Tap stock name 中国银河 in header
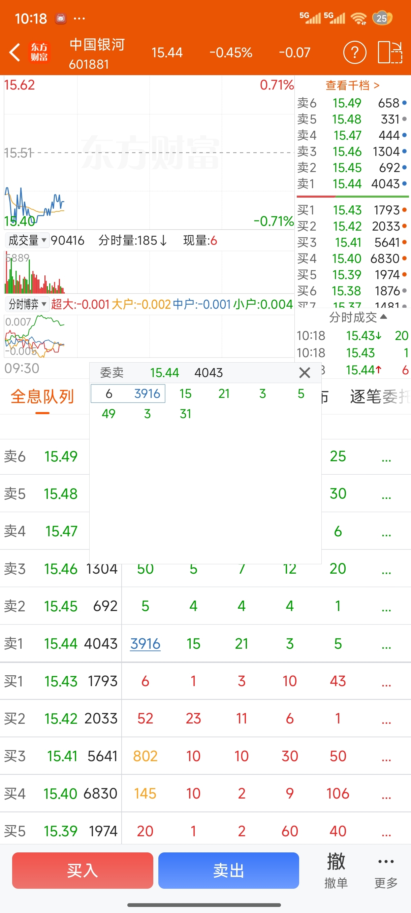The image size is (411, 913). tap(97, 45)
